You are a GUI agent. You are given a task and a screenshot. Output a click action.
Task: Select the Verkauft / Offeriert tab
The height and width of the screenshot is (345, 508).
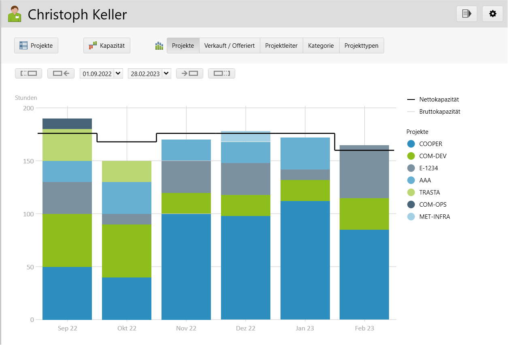pos(230,45)
